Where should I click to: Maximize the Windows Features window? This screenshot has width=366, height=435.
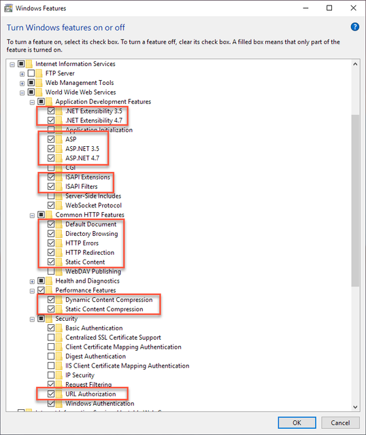[x=329, y=8]
